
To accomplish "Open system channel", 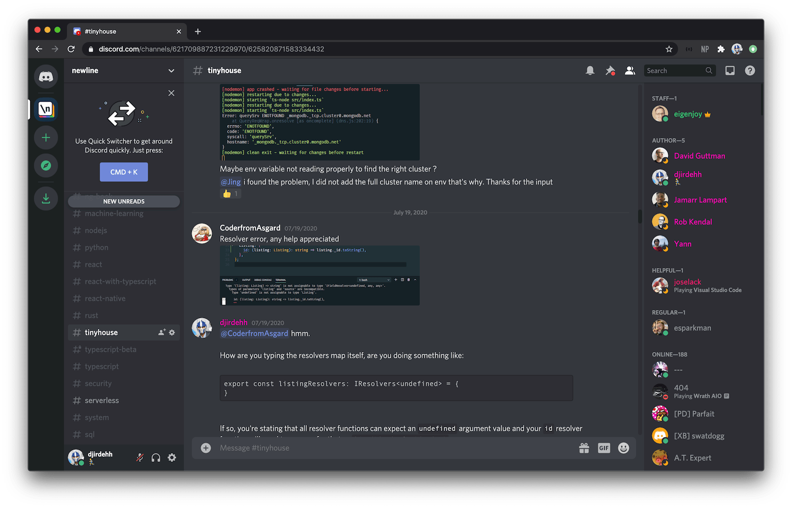I will pos(124,417).
